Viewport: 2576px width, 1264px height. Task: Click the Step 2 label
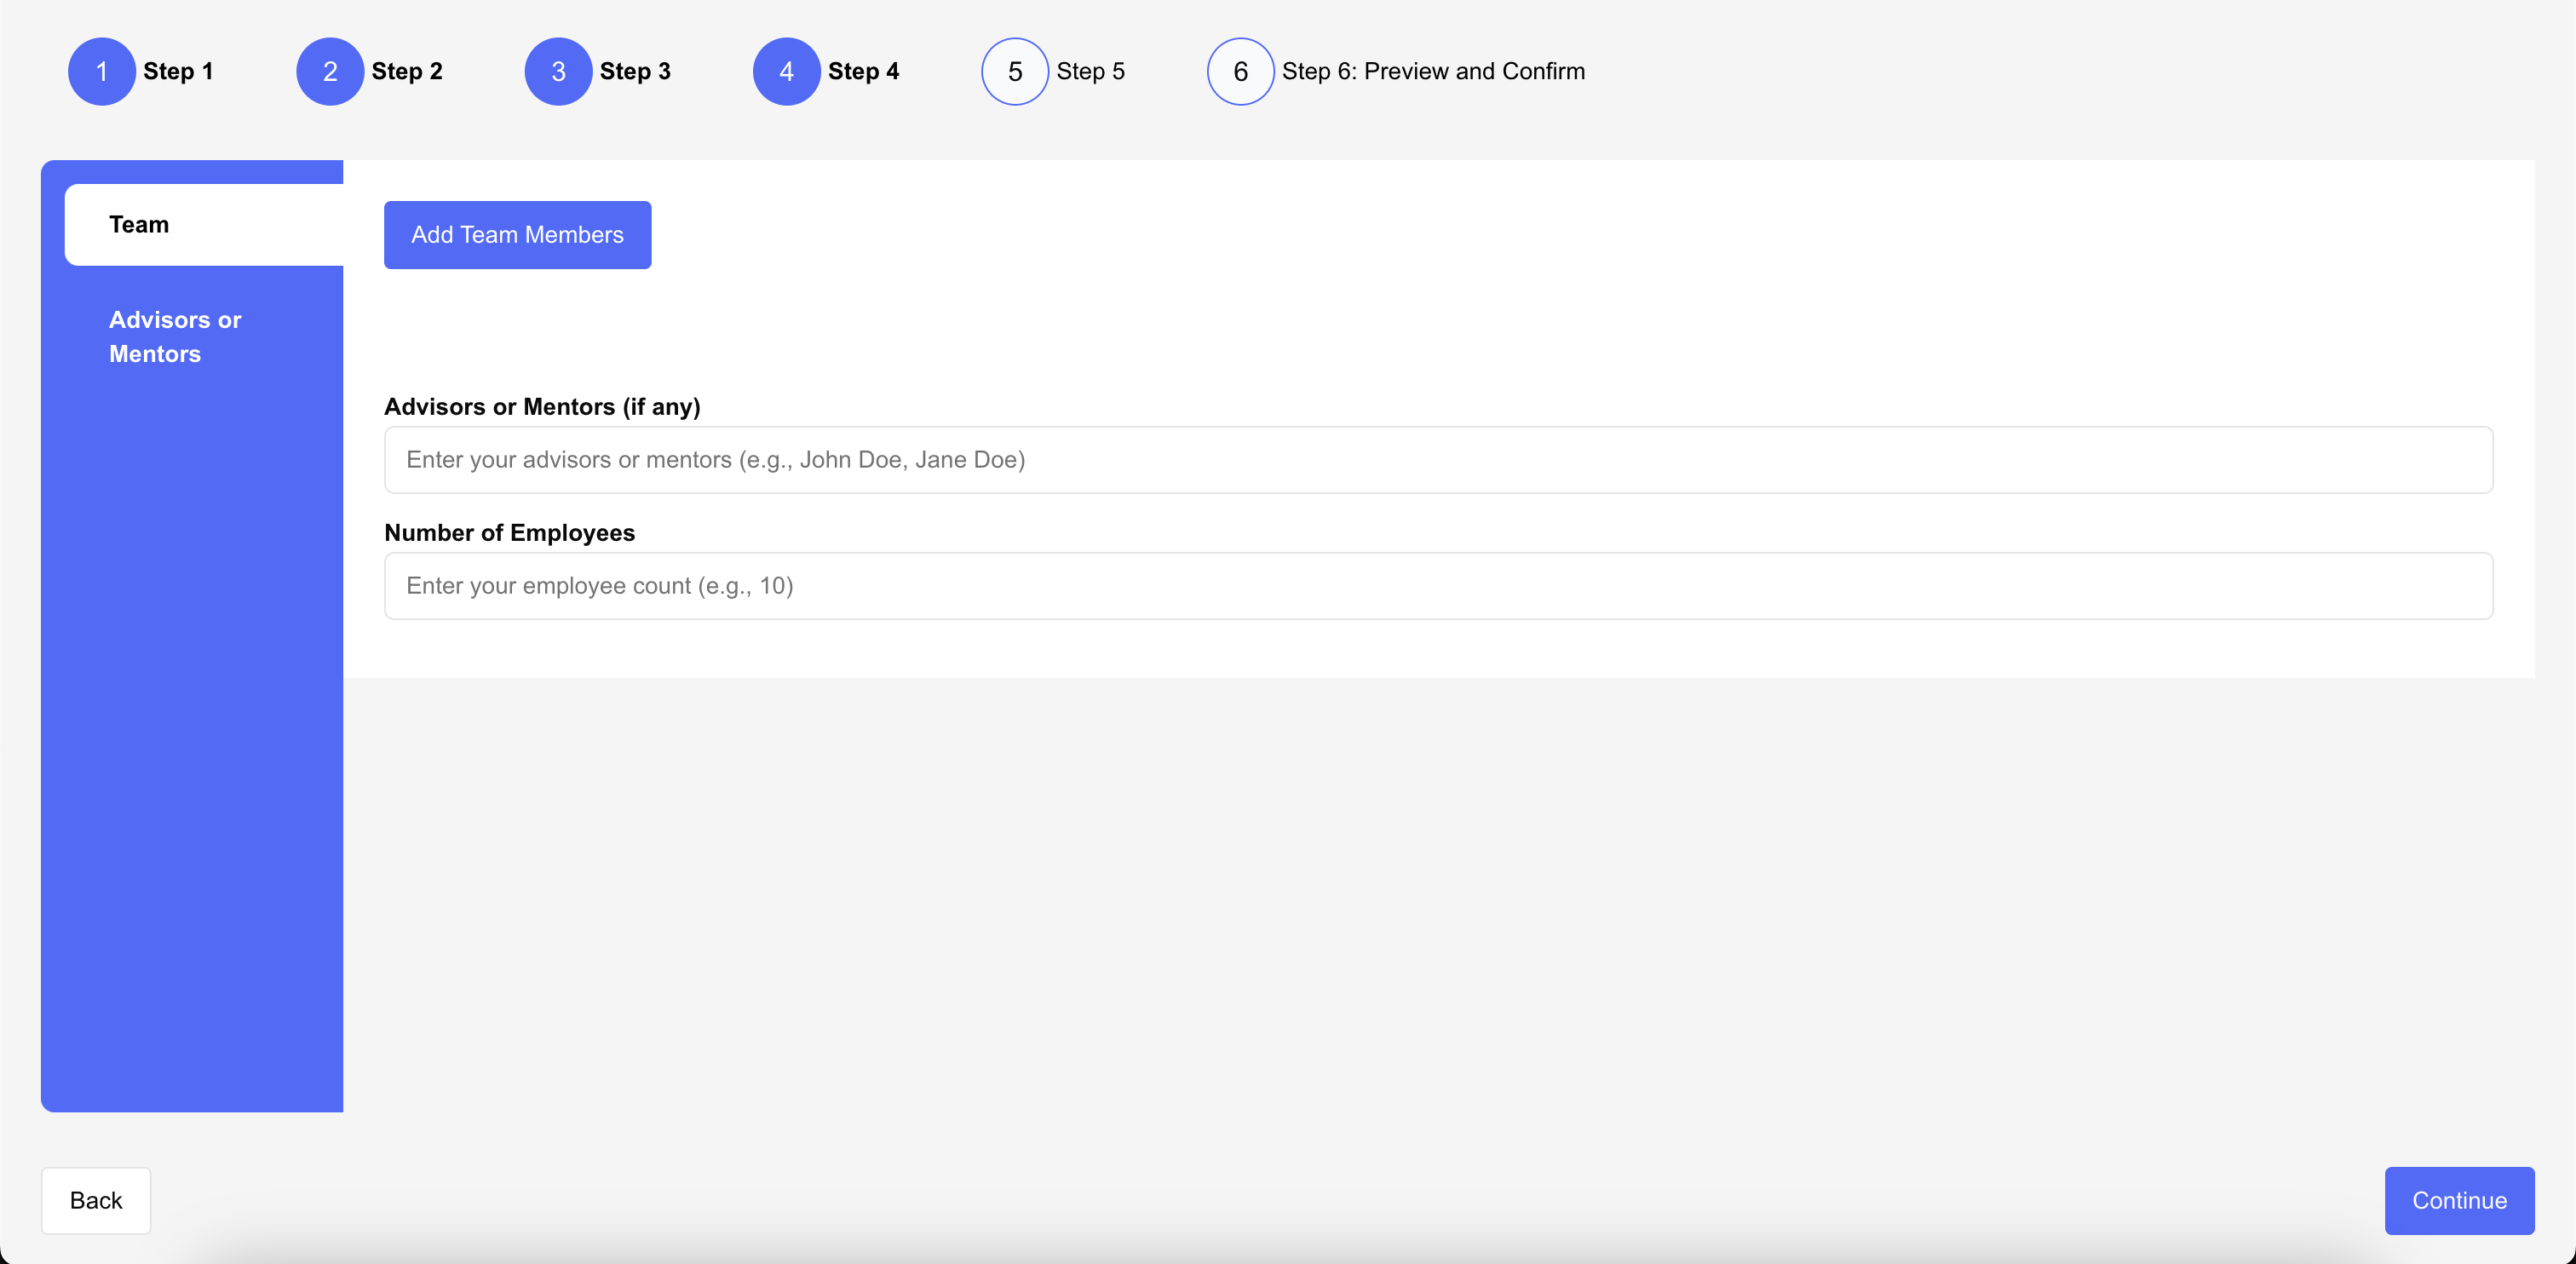406,71
